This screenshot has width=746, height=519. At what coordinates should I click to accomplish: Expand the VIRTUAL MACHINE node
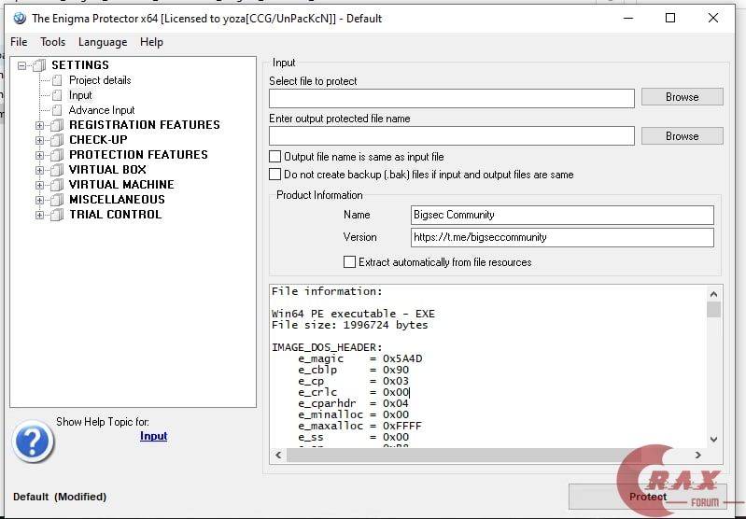tap(39, 185)
